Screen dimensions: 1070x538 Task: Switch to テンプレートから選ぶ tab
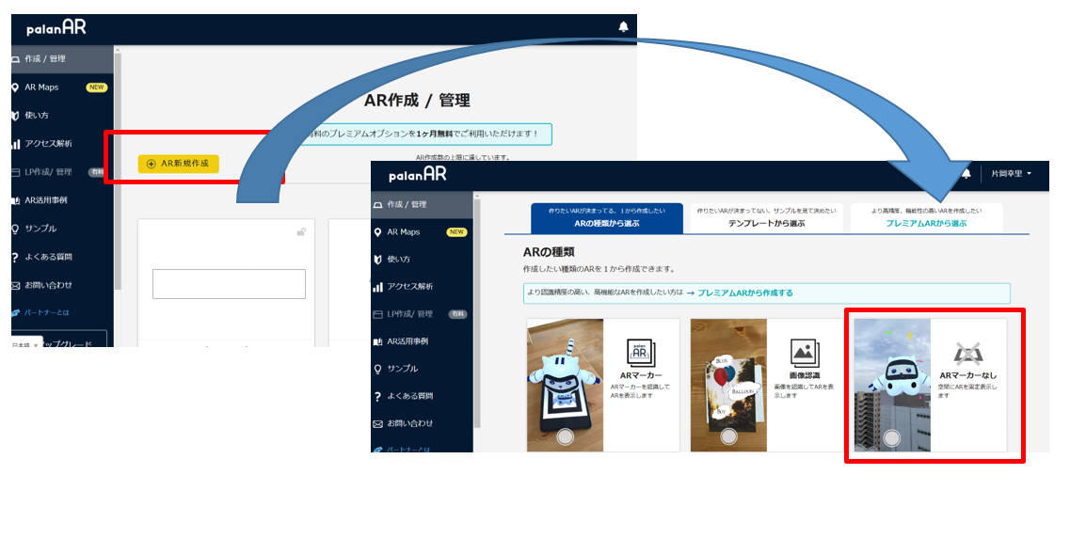766,217
